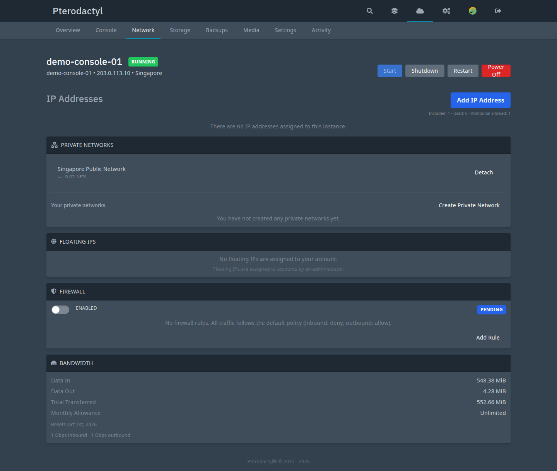The height and width of the screenshot is (471, 557).
Task: Click the Pterodactyl copyright footer text
Action: 278,462
